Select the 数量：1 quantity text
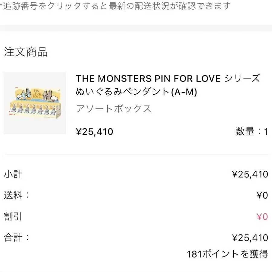The height and width of the screenshot is (272, 272). pos(252,132)
